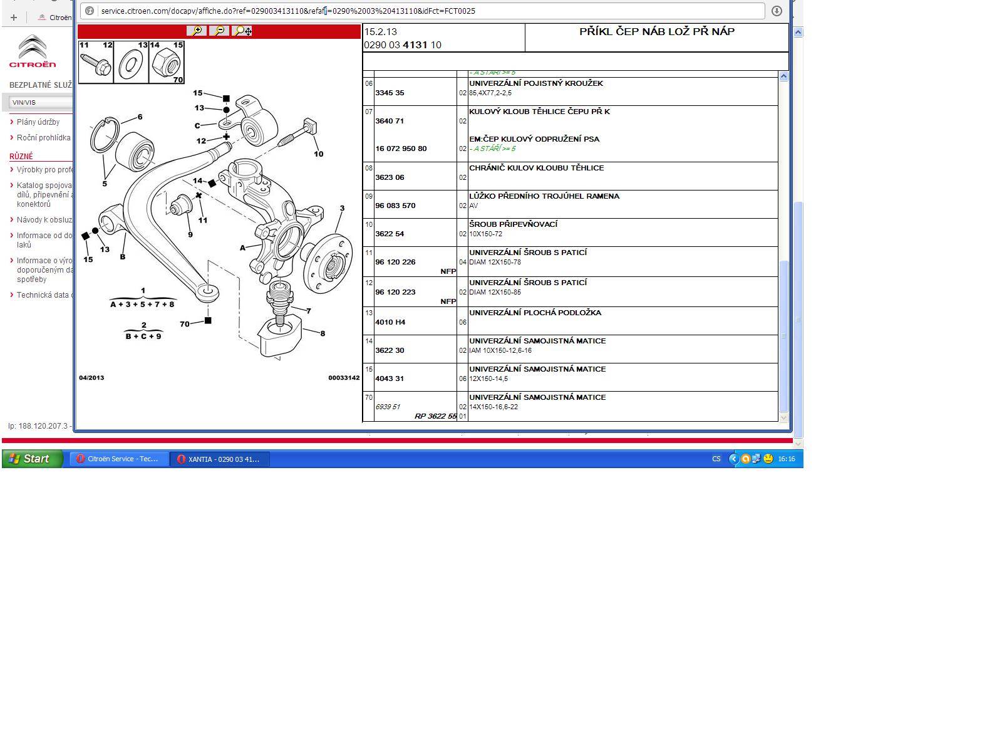Click the zoom in magnifier icon
This screenshot has height=752, width=1002.
197,31
